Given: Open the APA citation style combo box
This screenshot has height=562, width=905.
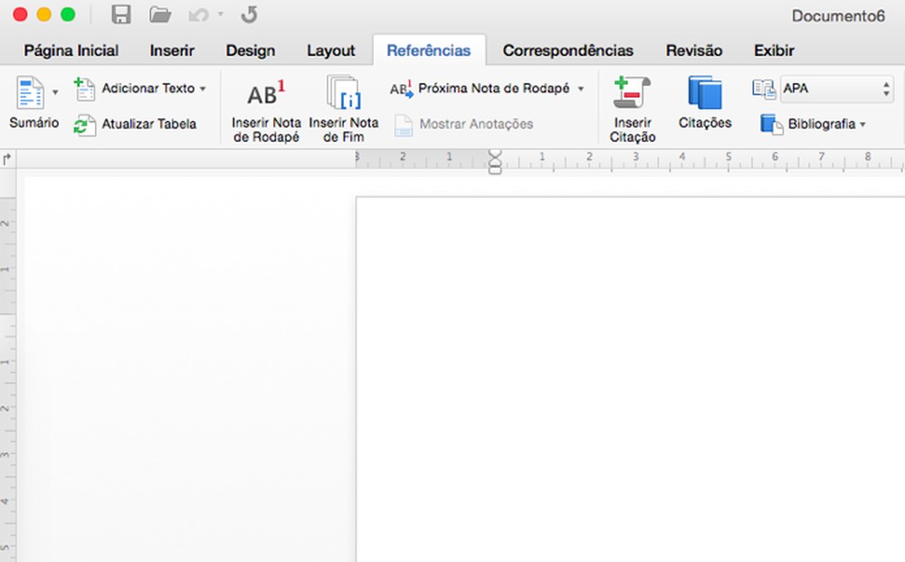Looking at the screenshot, I should [x=837, y=89].
